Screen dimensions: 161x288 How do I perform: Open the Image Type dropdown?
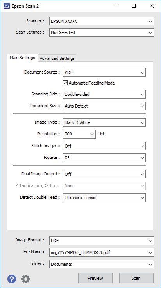coord(104,122)
